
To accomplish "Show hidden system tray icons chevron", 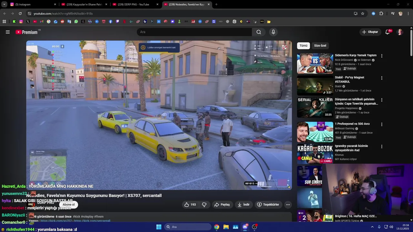I will pyautogui.click(x=372, y=227).
